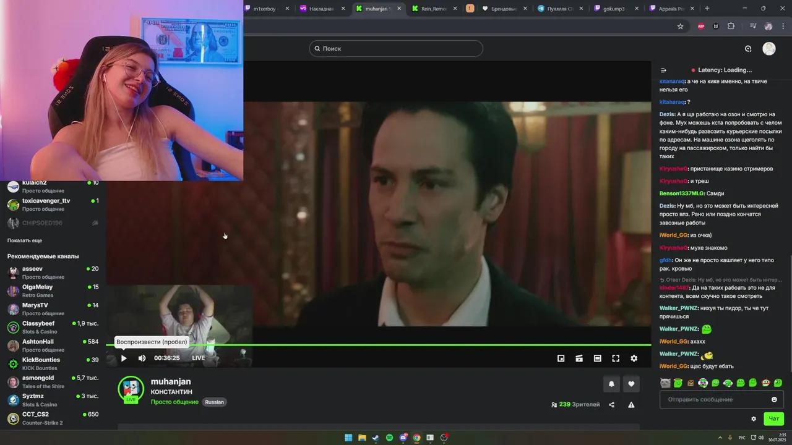Switch to m1xerboy browser tab

click(x=266, y=9)
